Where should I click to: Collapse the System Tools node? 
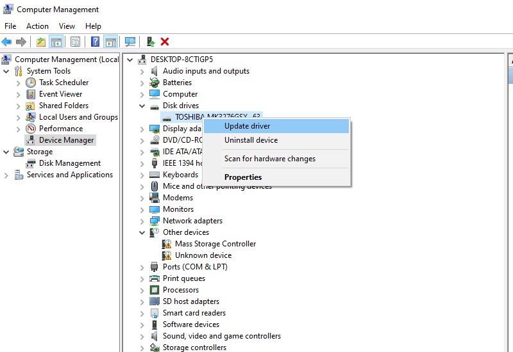[6, 71]
